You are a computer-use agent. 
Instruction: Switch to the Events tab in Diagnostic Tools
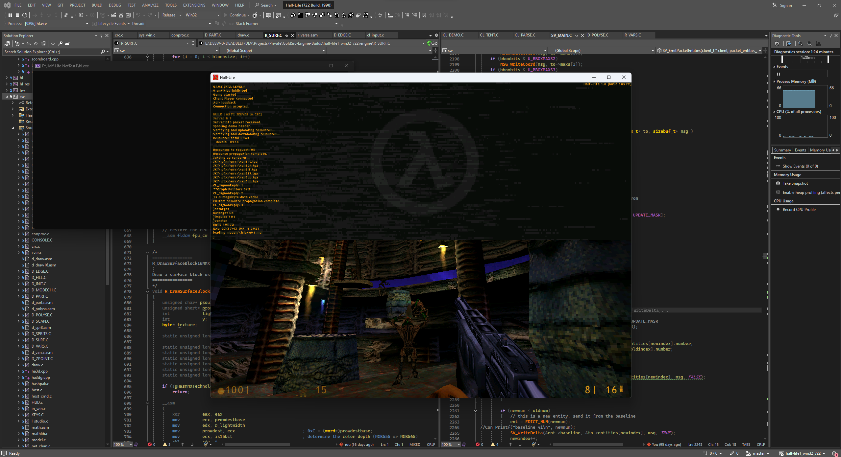click(800, 150)
